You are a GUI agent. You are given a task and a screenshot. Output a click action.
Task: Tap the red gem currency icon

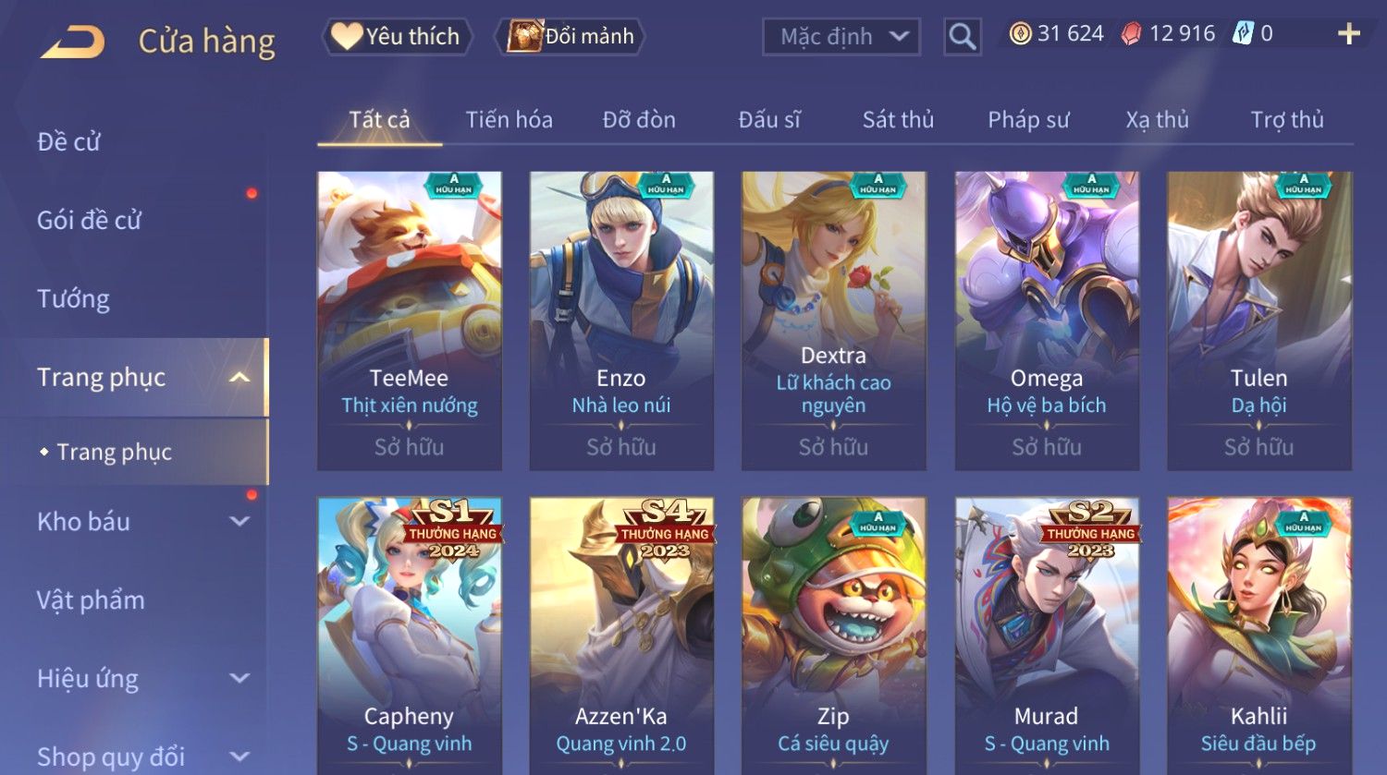pyautogui.click(x=1131, y=34)
